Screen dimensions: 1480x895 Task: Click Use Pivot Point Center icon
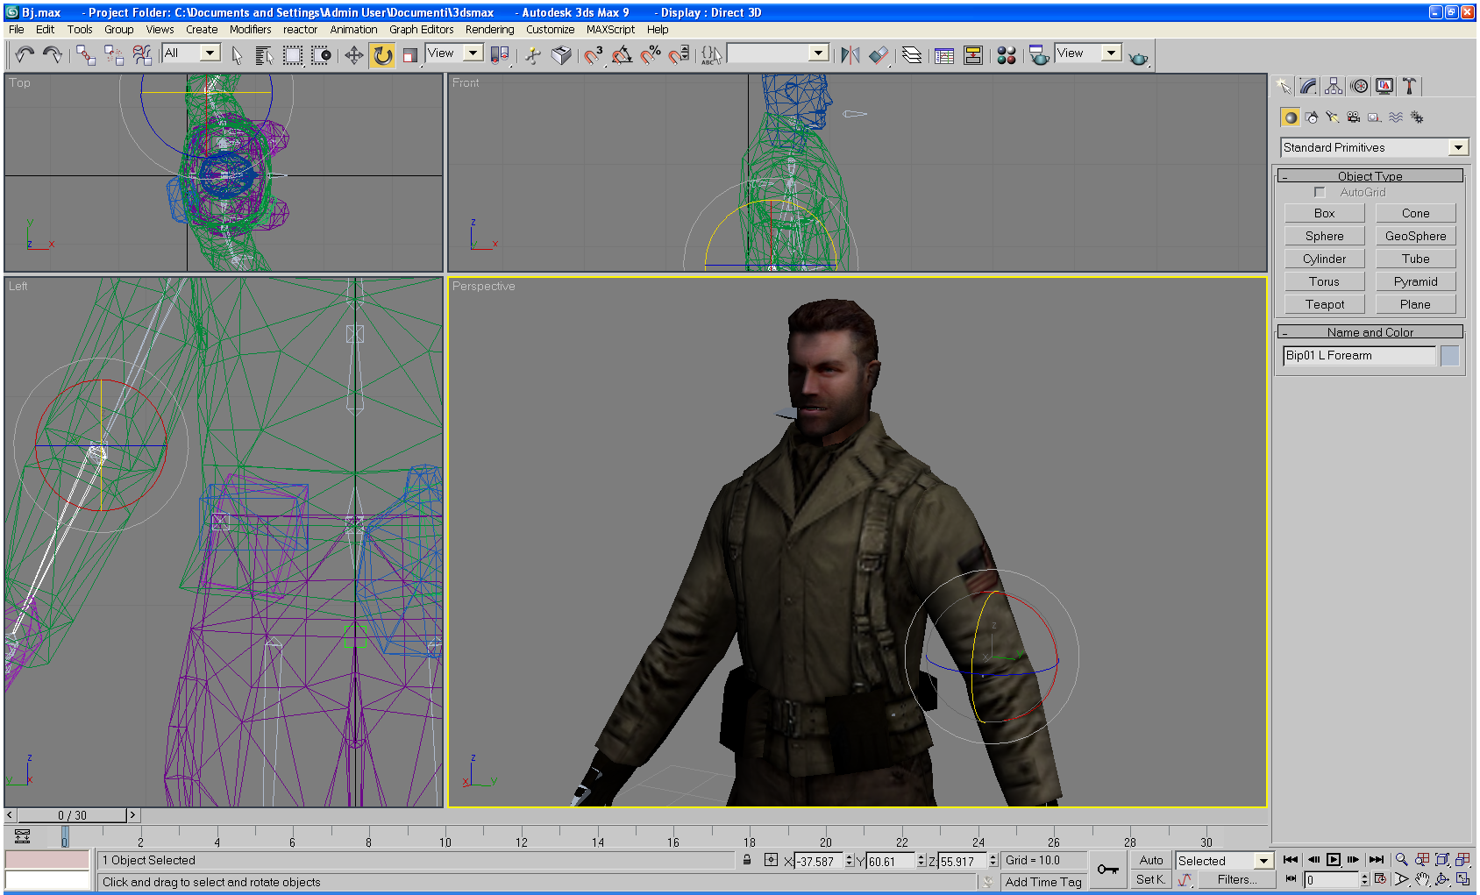(x=499, y=54)
